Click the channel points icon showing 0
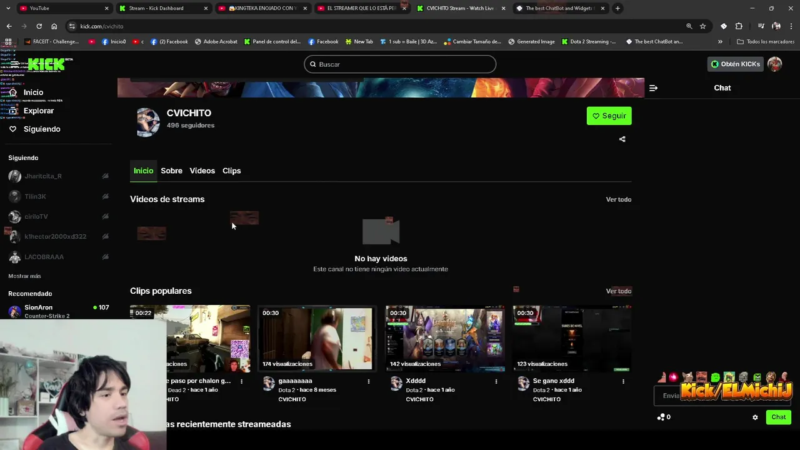 664,417
